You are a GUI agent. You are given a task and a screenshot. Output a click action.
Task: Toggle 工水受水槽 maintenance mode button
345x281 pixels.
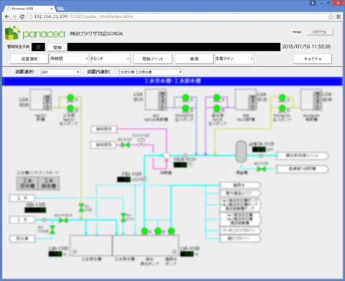[x=27, y=183]
